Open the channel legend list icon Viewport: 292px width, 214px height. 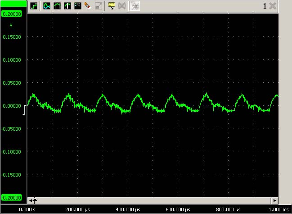(78, 6)
